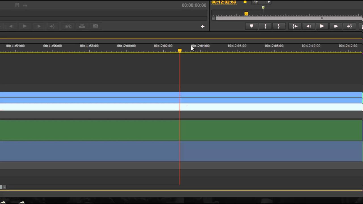Screen dimensions: 363x204
Task: Step back one frame in Source monitor
Action: [11, 26]
